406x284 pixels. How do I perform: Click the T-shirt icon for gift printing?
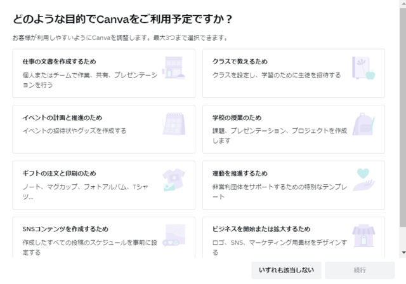tap(174, 180)
